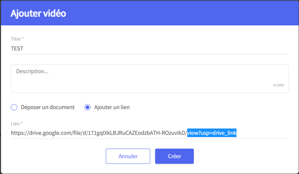The height and width of the screenshot is (174, 299).
Task: Select the "Ajouter un lien" radio button
Action: (87, 107)
